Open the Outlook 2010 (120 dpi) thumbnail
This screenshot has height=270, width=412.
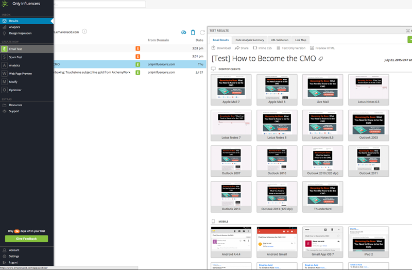click(323, 161)
